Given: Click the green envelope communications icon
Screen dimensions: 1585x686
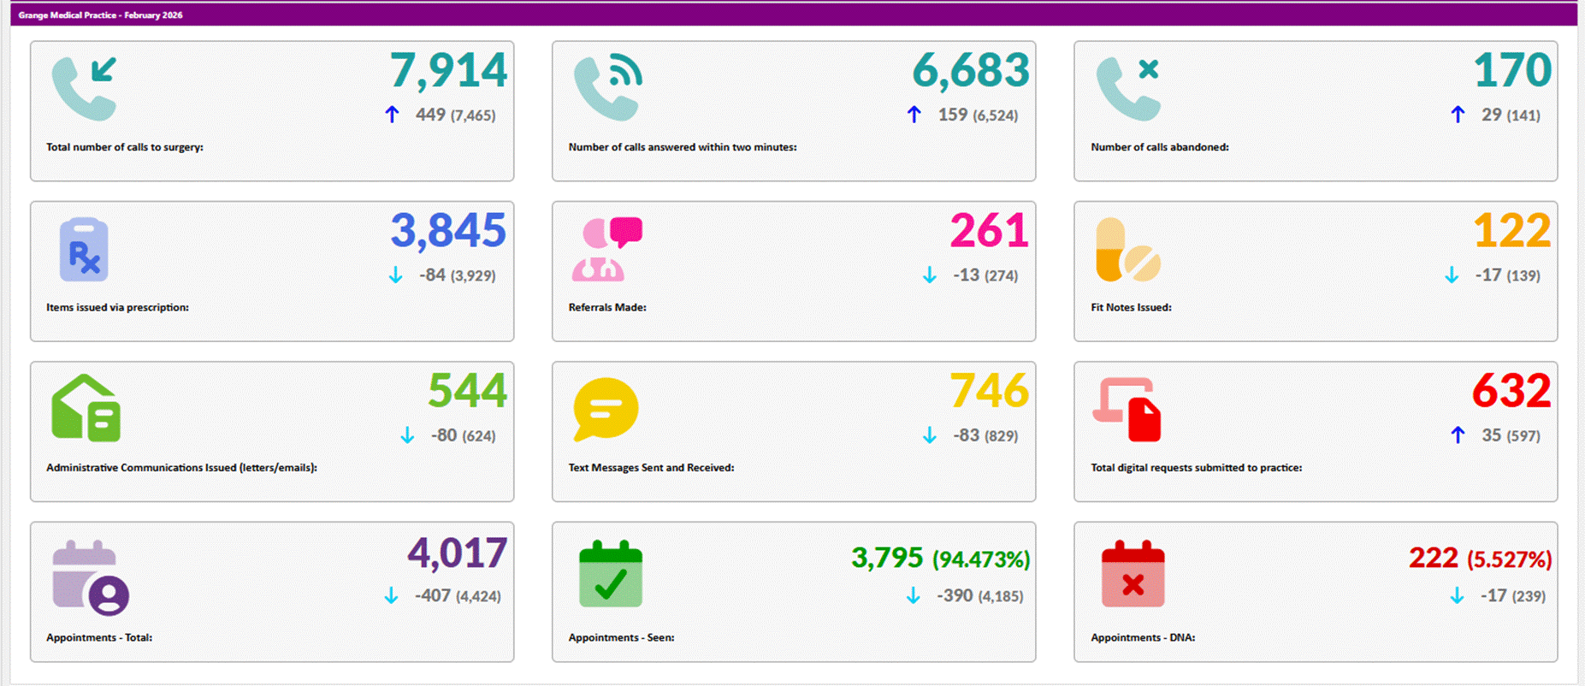Looking at the screenshot, I should click(86, 409).
